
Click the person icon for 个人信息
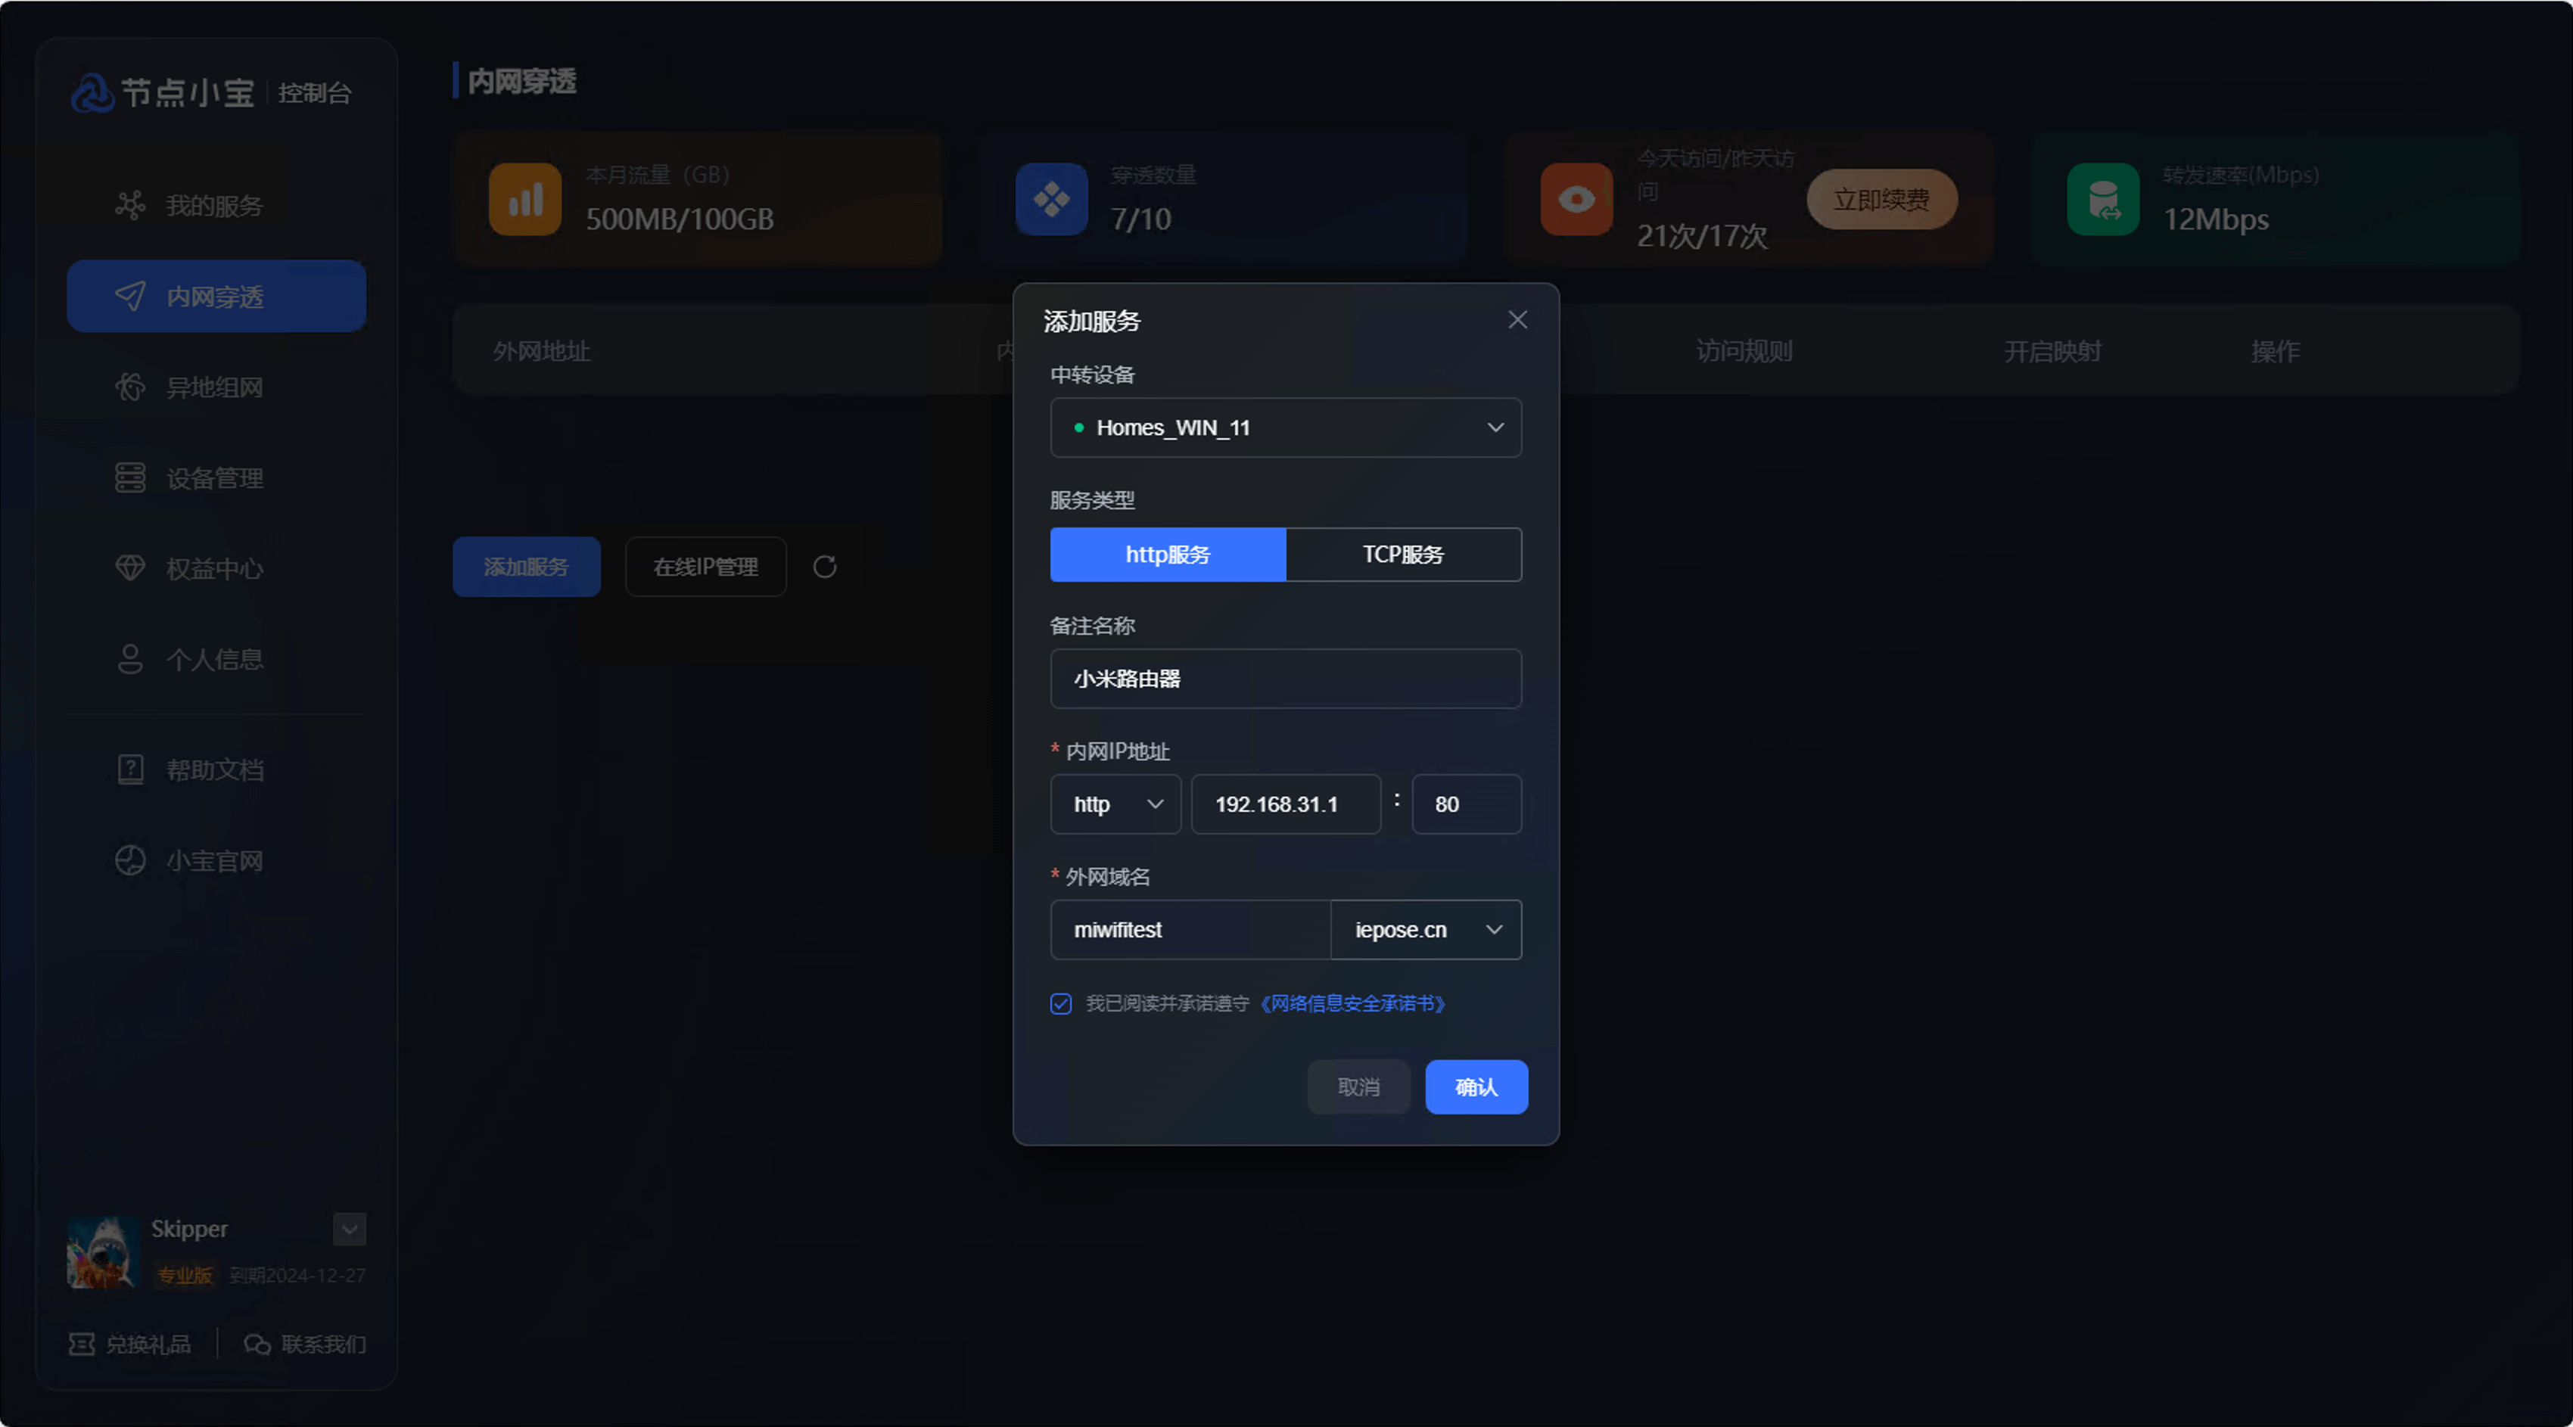[x=130, y=660]
